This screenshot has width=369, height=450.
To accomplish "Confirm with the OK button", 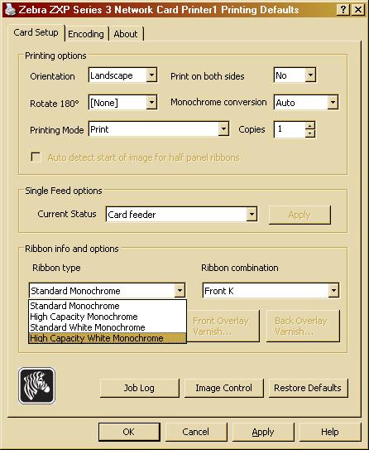I will click(x=129, y=432).
